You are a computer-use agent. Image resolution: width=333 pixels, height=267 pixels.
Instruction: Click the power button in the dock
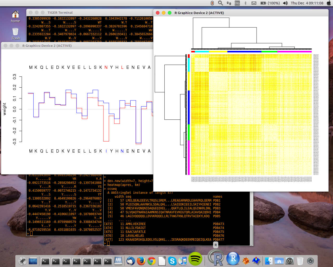point(310,261)
